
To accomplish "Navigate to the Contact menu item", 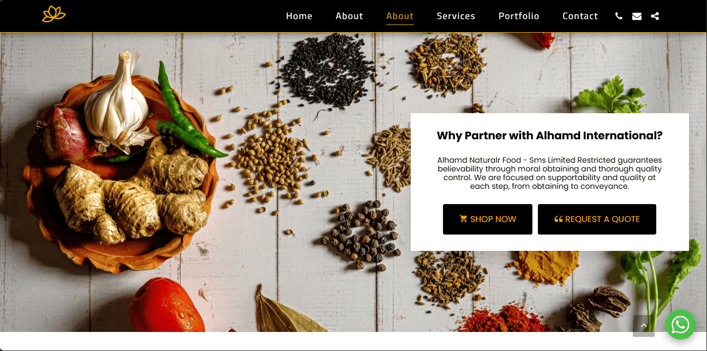I will pyautogui.click(x=580, y=16).
